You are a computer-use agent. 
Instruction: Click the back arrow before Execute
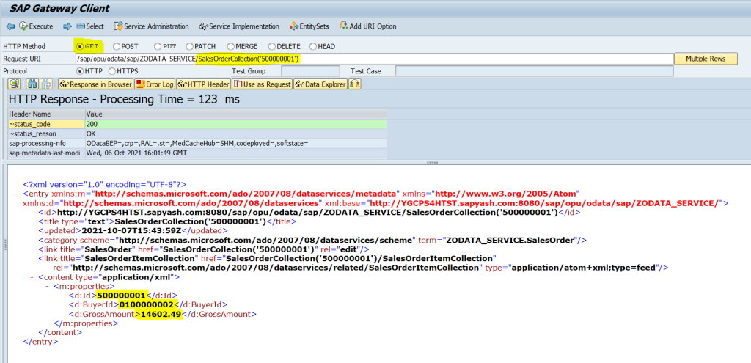[x=10, y=26]
